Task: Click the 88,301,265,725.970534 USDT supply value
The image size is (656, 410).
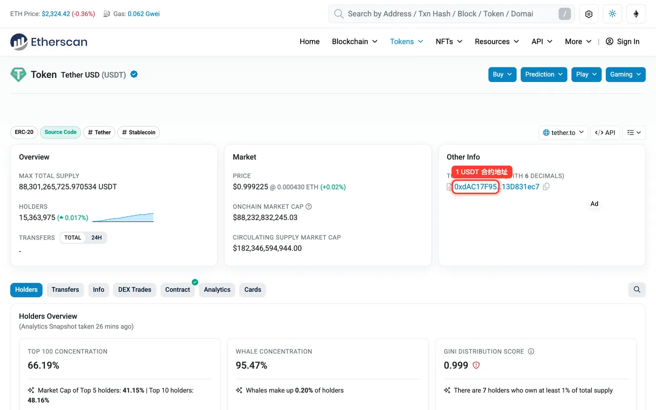Action: [68, 187]
